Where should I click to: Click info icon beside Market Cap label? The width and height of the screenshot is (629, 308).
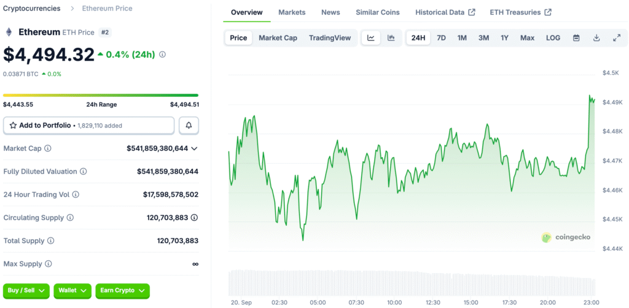[x=48, y=148]
